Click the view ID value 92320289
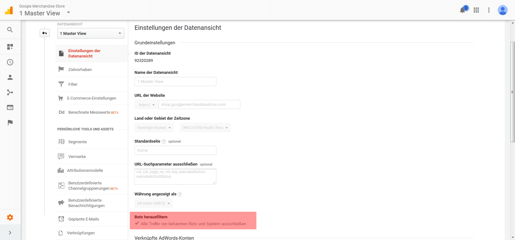The image size is (515, 240). (144, 61)
